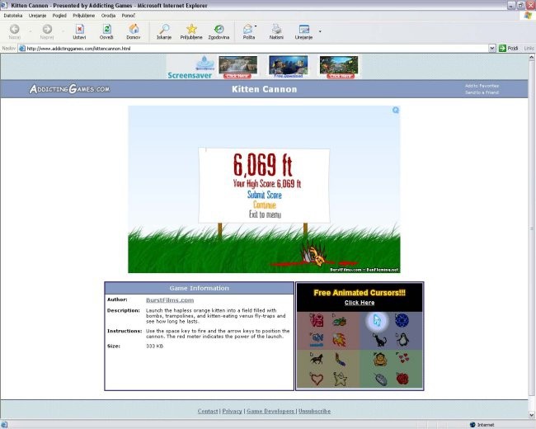Viewport: 536px width, 429px height.
Task: Expand the Back button history arrow
Action: 30,31
